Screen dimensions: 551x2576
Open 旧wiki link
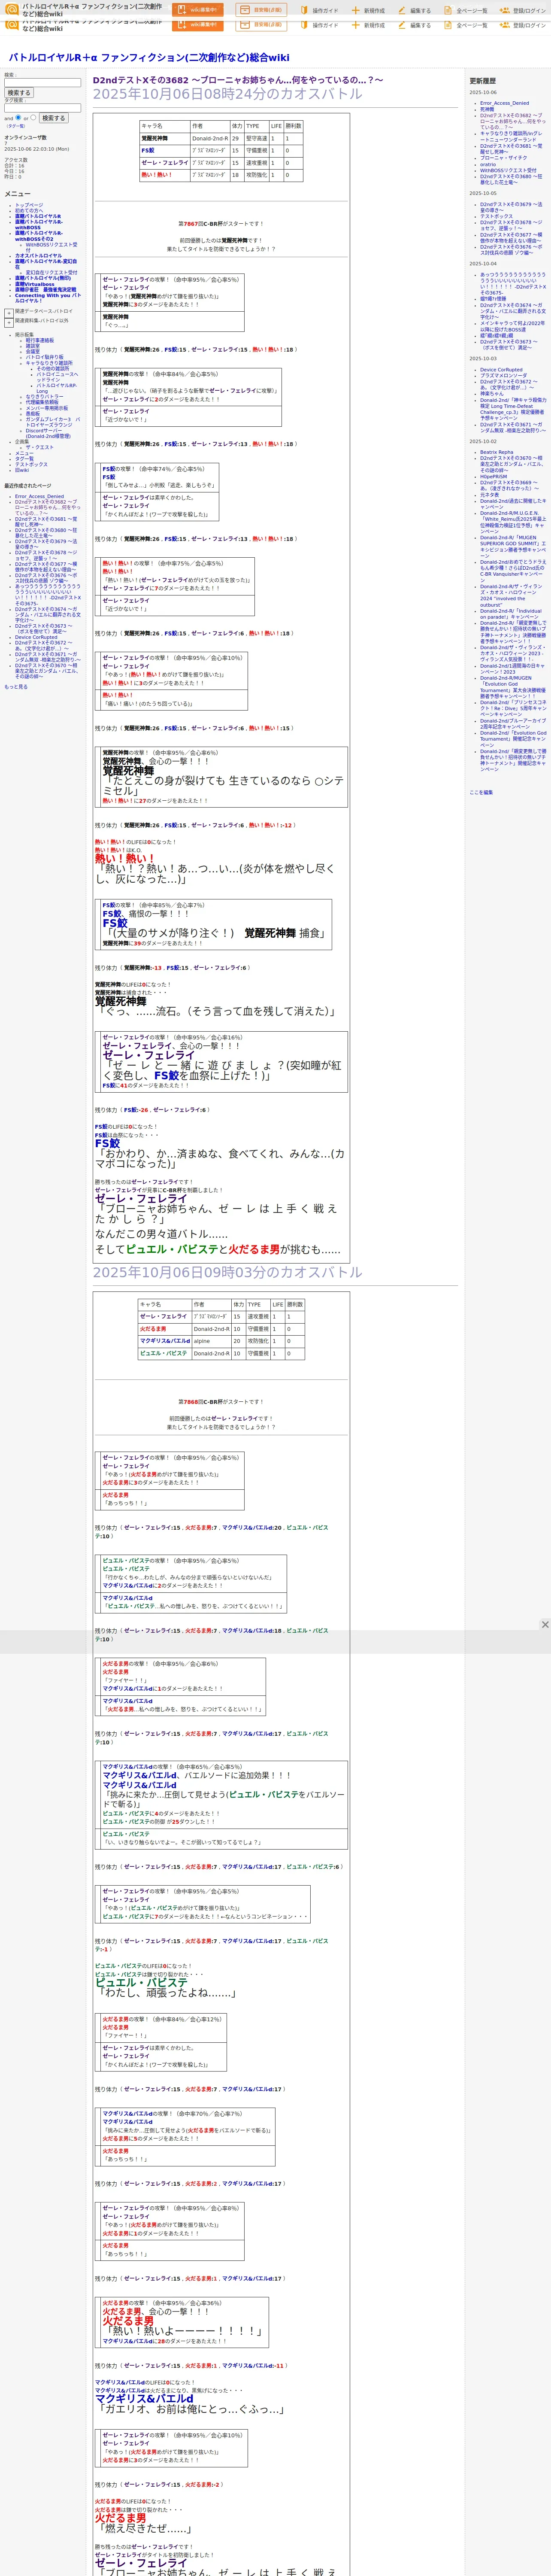pyautogui.click(x=22, y=470)
